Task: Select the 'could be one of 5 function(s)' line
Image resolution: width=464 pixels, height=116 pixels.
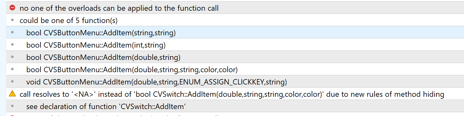Action: point(235,20)
